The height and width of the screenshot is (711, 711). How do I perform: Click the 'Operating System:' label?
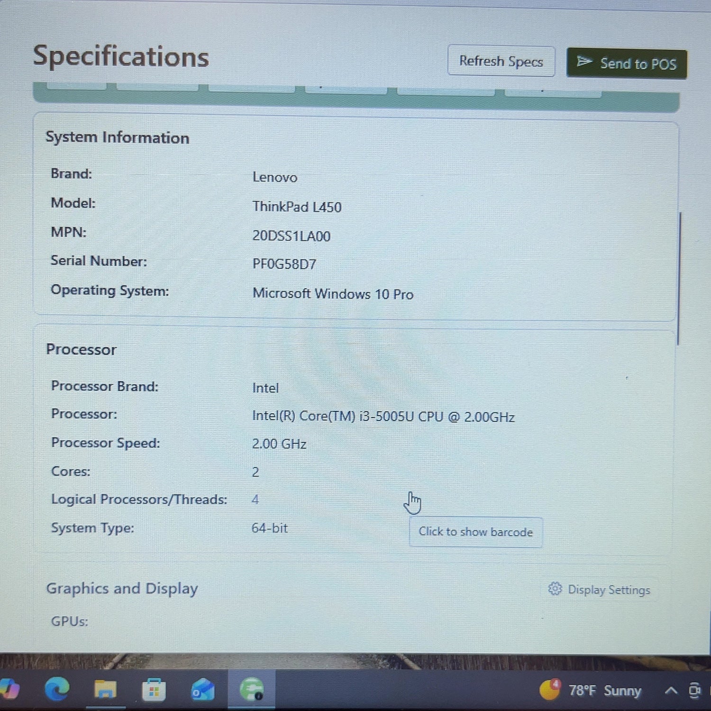[109, 290]
